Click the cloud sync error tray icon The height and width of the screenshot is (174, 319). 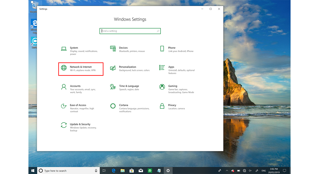point(233,170)
